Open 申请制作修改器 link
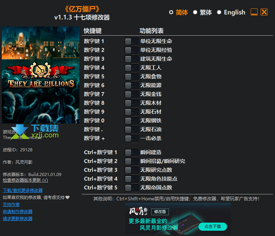275x236 pixels. click(x=18, y=212)
